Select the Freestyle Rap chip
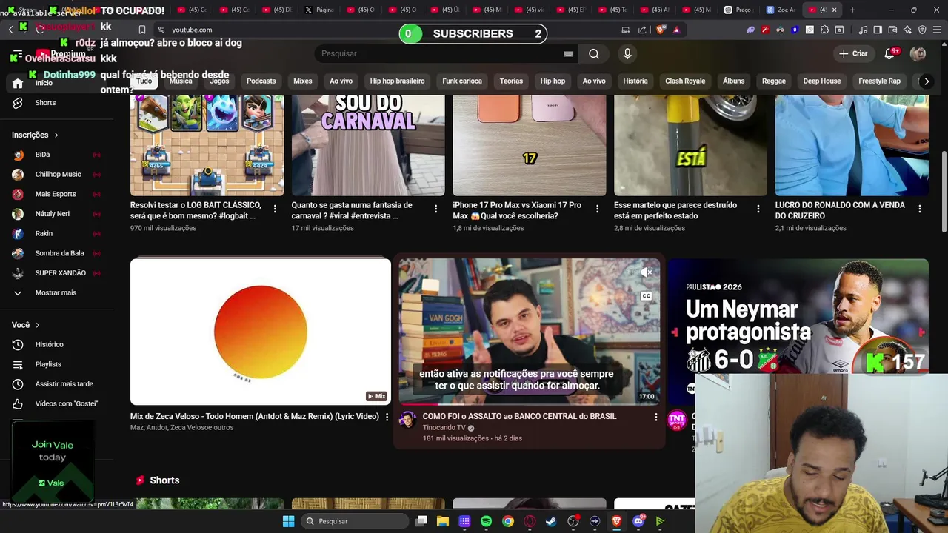The width and height of the screenshot is (948, 533). pyautogui.click(x=879, y=81)
